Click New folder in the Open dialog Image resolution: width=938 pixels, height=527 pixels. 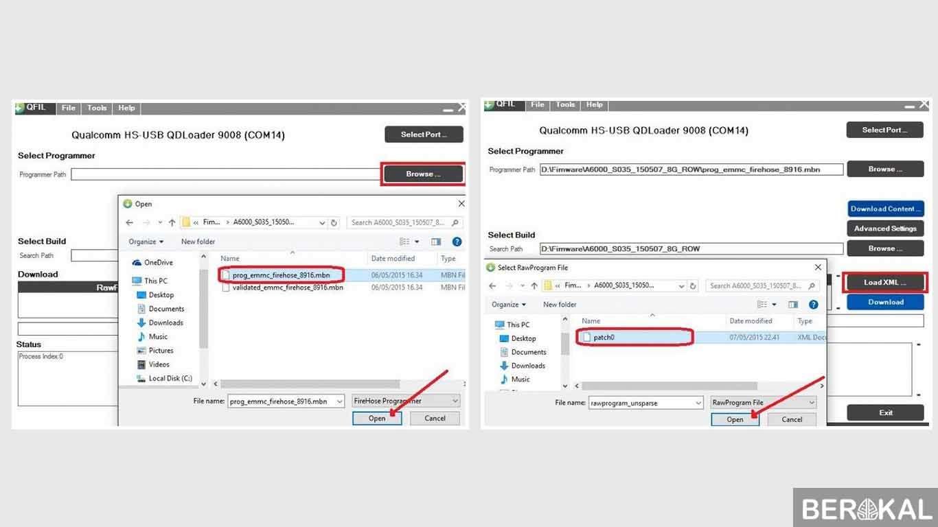[198, 242]
